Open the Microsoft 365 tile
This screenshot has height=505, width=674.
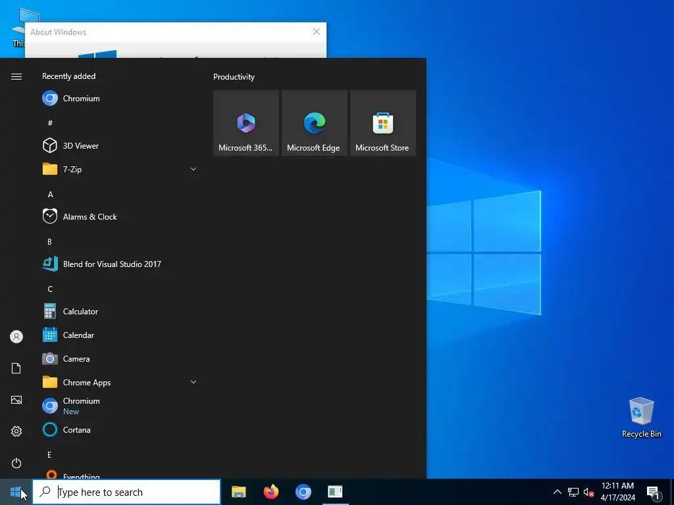(246, 123)
